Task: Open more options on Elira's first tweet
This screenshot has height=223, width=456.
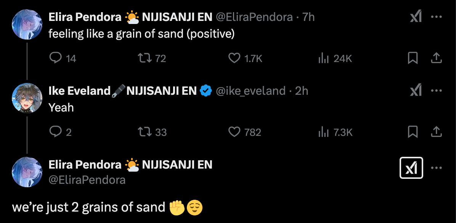Action: coord(436,17)
